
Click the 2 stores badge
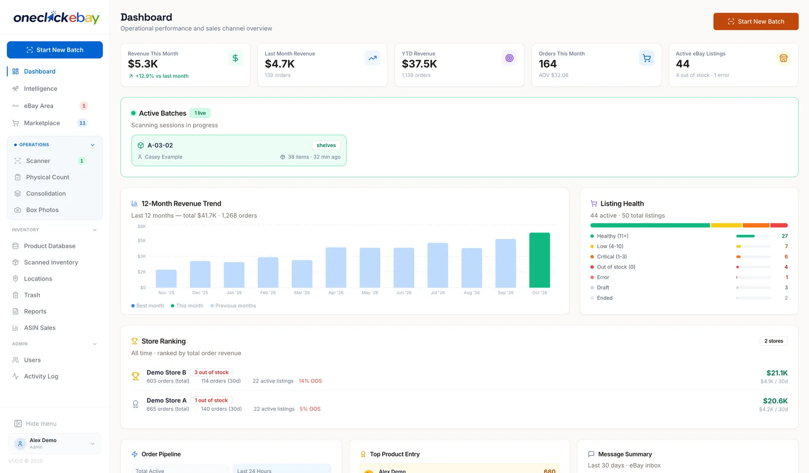(774, 341)
